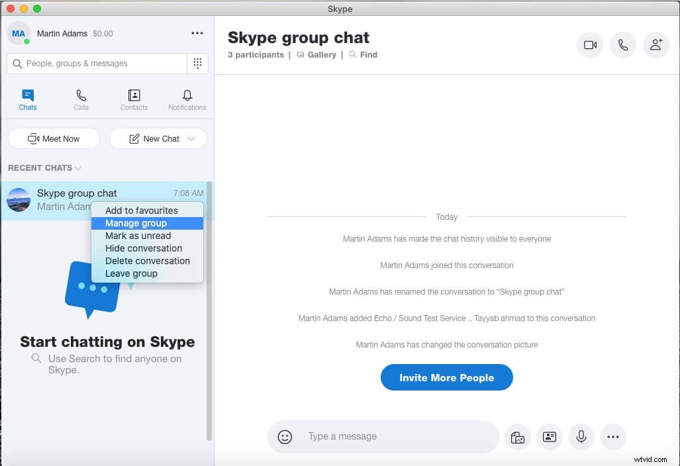
Task: Record a voice message with the microphone icon
Action: click(x=581, y=437)
